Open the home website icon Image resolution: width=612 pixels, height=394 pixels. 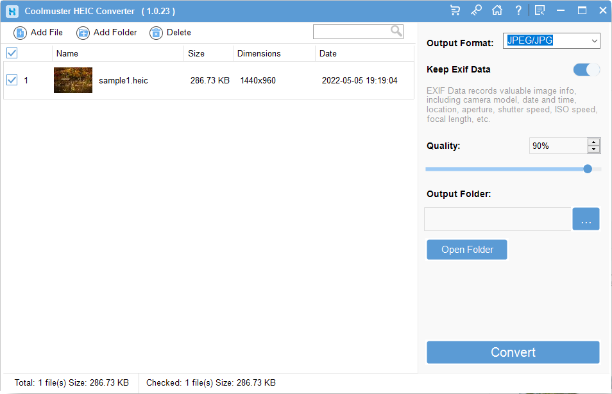click(497, 10)
